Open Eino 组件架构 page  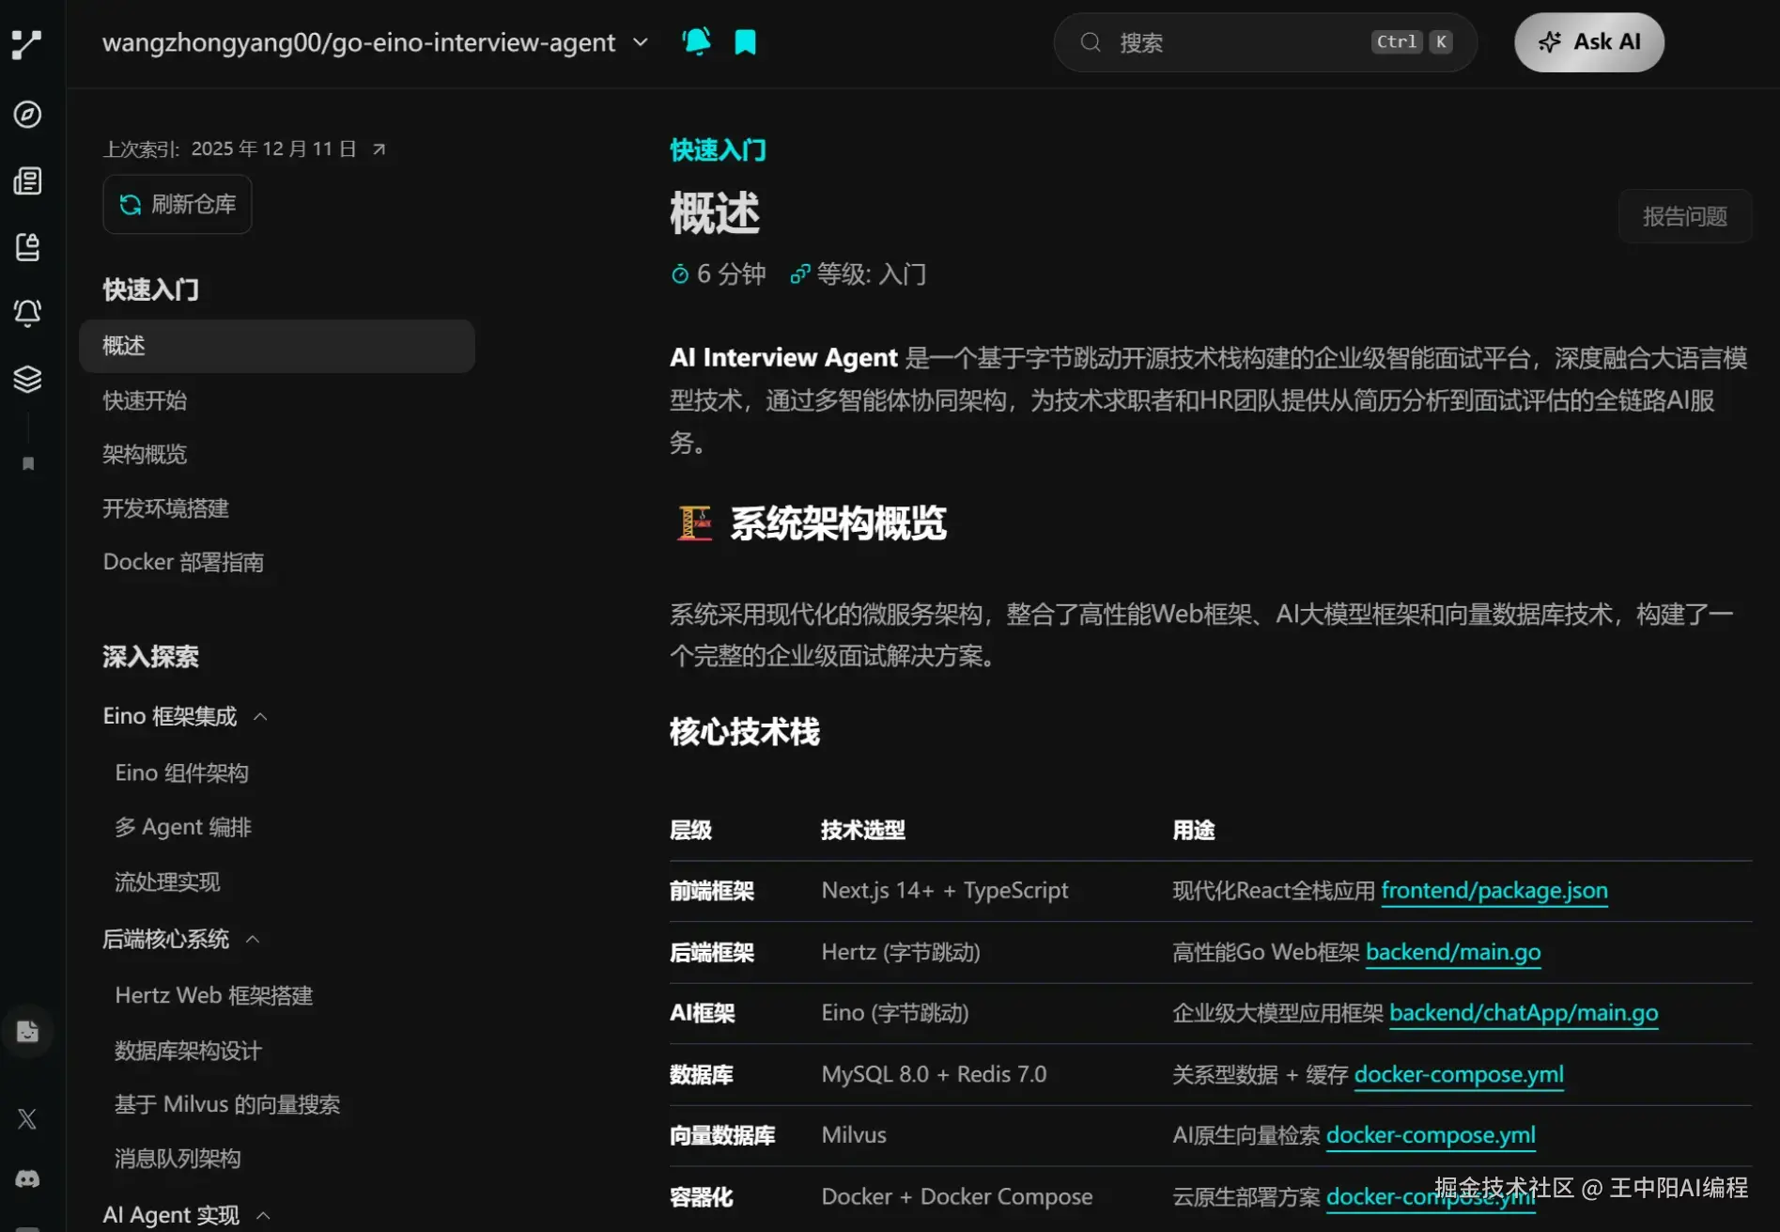click(x=181, y=773)
